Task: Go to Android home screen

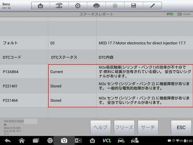Action: click(x=22, y=141)
